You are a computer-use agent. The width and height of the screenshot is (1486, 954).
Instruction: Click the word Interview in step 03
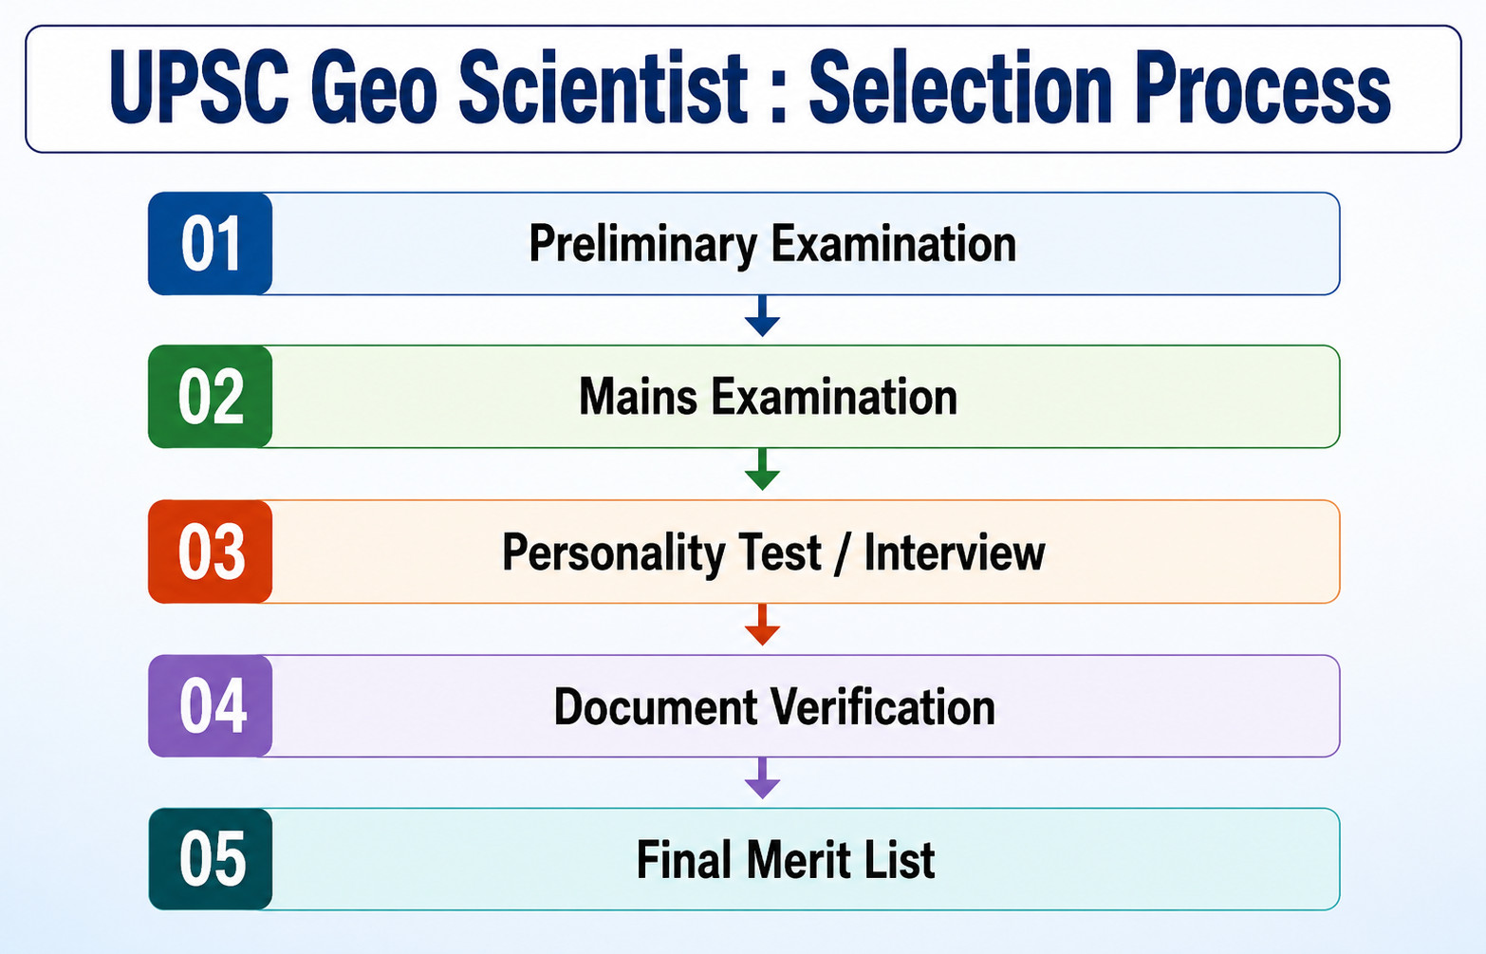point(955,552)
